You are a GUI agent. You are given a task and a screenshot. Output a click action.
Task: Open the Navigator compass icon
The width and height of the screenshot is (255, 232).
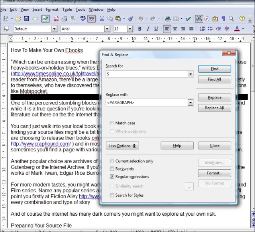[207, 19]
